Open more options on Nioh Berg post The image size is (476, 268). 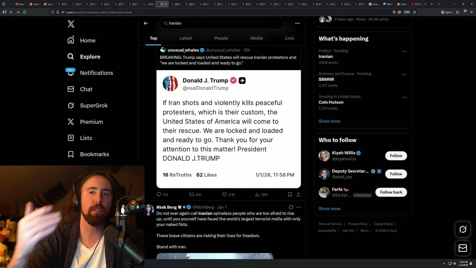298,207
